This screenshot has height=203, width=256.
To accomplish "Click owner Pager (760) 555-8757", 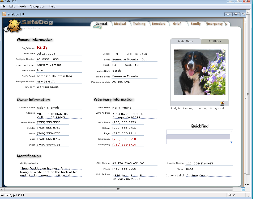I will (x=52, y=139).
